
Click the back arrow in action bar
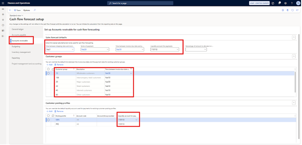tap(11, 10)
